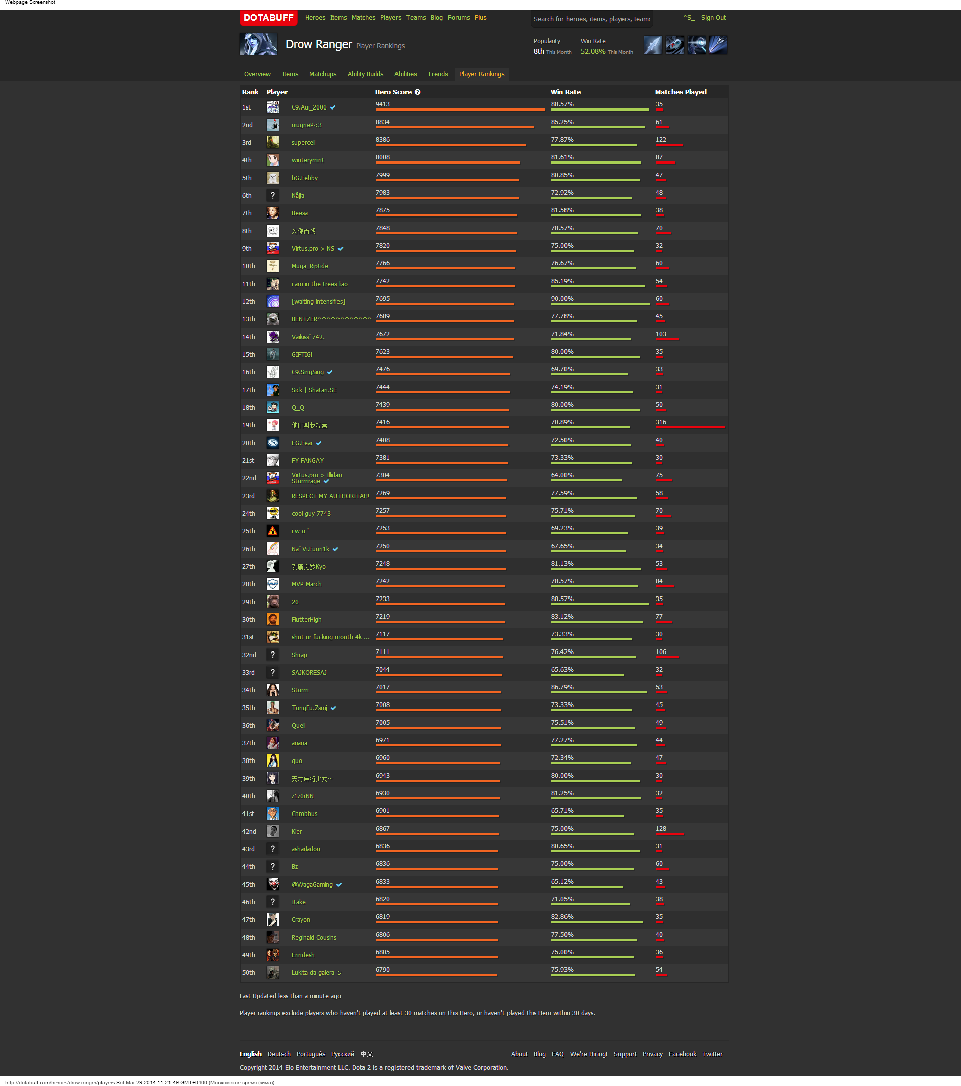The width and height of the screenshot is (961, 1086).
Task: Click the placeholder avatar for player Shrap
Action: pos(272,655)
